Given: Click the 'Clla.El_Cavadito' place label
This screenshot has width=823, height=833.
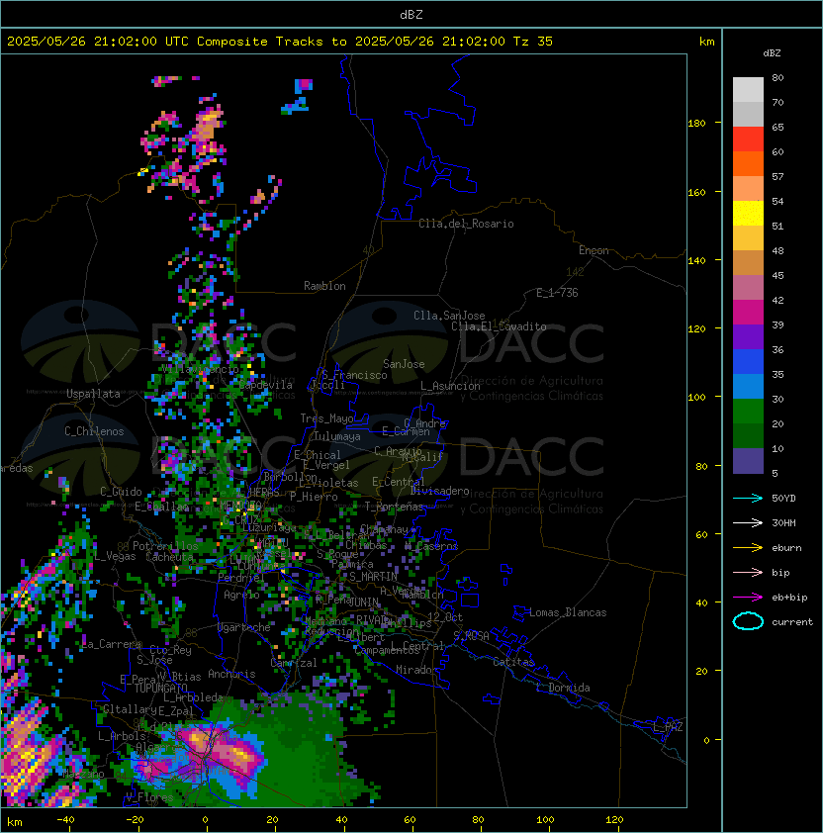Looking at the screenshot, I should tap(499, 326).
